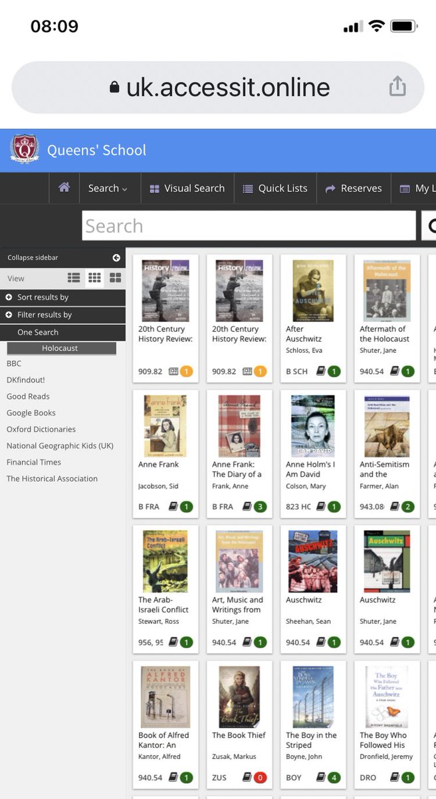
Task: Expand Sort results by section
Action: [62, 297]
